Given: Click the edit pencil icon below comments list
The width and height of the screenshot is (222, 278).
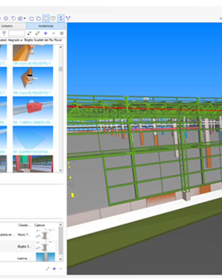Looking at the screenshot, I should click(47, 269).
